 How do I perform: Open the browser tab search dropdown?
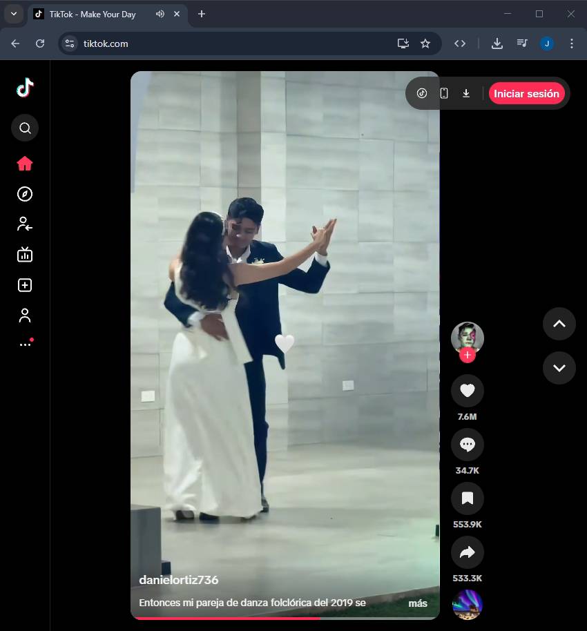tap(14, 14)
